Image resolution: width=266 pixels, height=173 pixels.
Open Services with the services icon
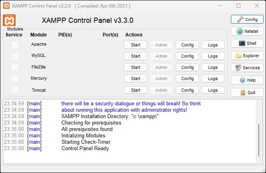coord(238,68)
